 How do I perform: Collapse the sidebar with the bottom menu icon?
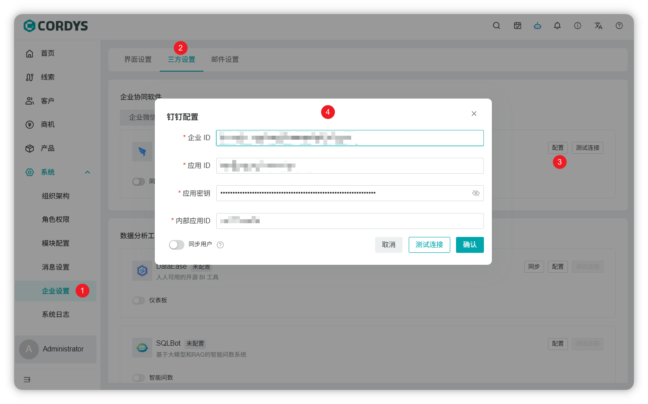[27, 380]
